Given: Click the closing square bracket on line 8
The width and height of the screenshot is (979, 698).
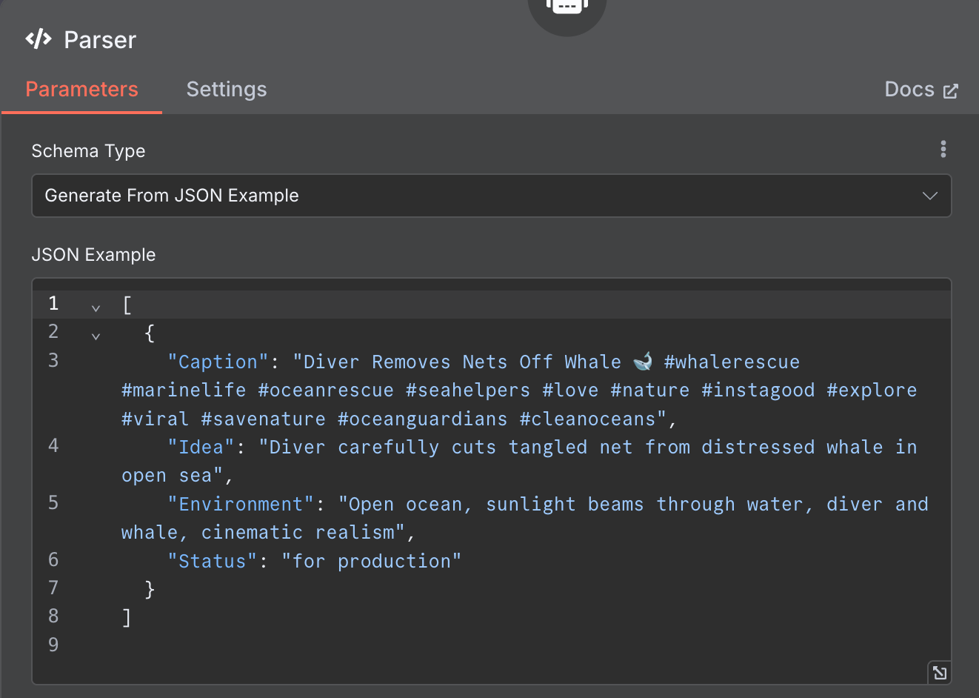Looking at the screenshot, I should [x=127, y=617].
